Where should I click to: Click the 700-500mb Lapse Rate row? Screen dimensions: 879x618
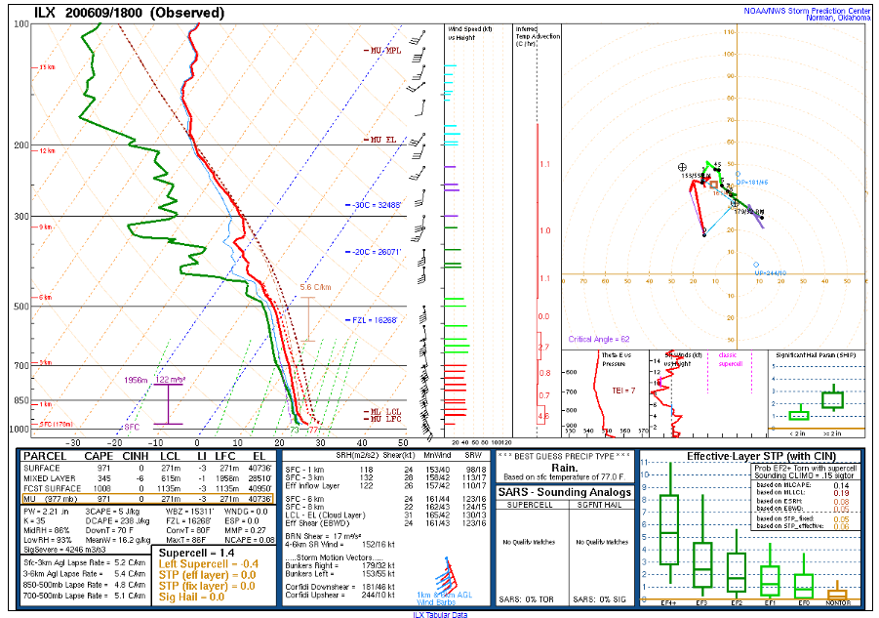[x=85, y=597]
